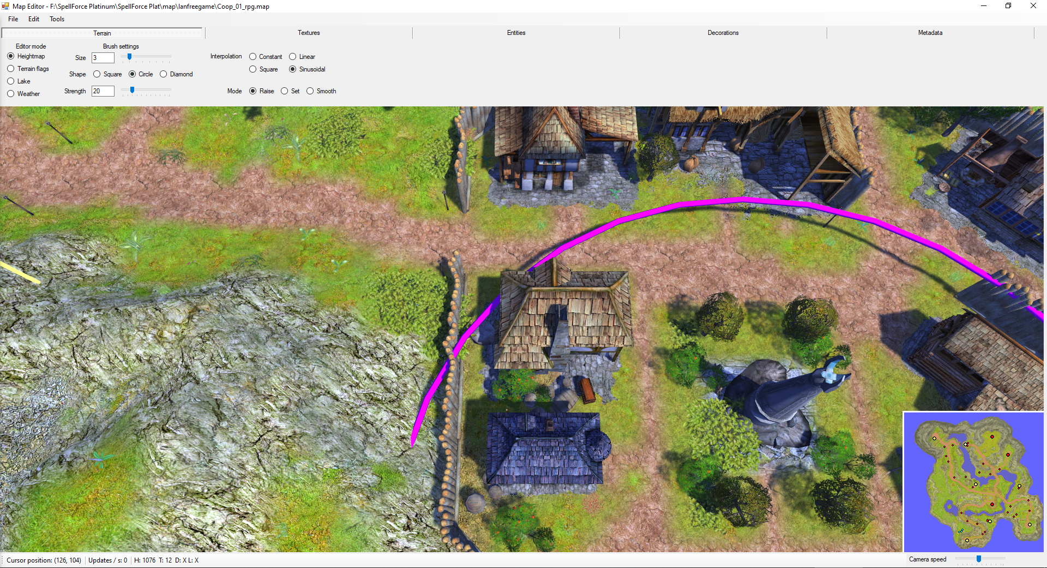Screen dimensions: 1047x568
Task: Select Set mode
Action: coord(291,91)
